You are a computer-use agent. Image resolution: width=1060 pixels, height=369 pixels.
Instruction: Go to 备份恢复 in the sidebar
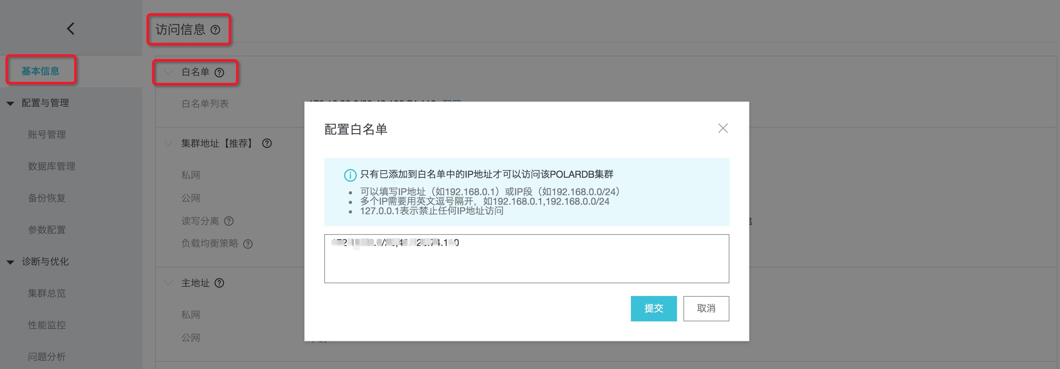pos(46,198)
